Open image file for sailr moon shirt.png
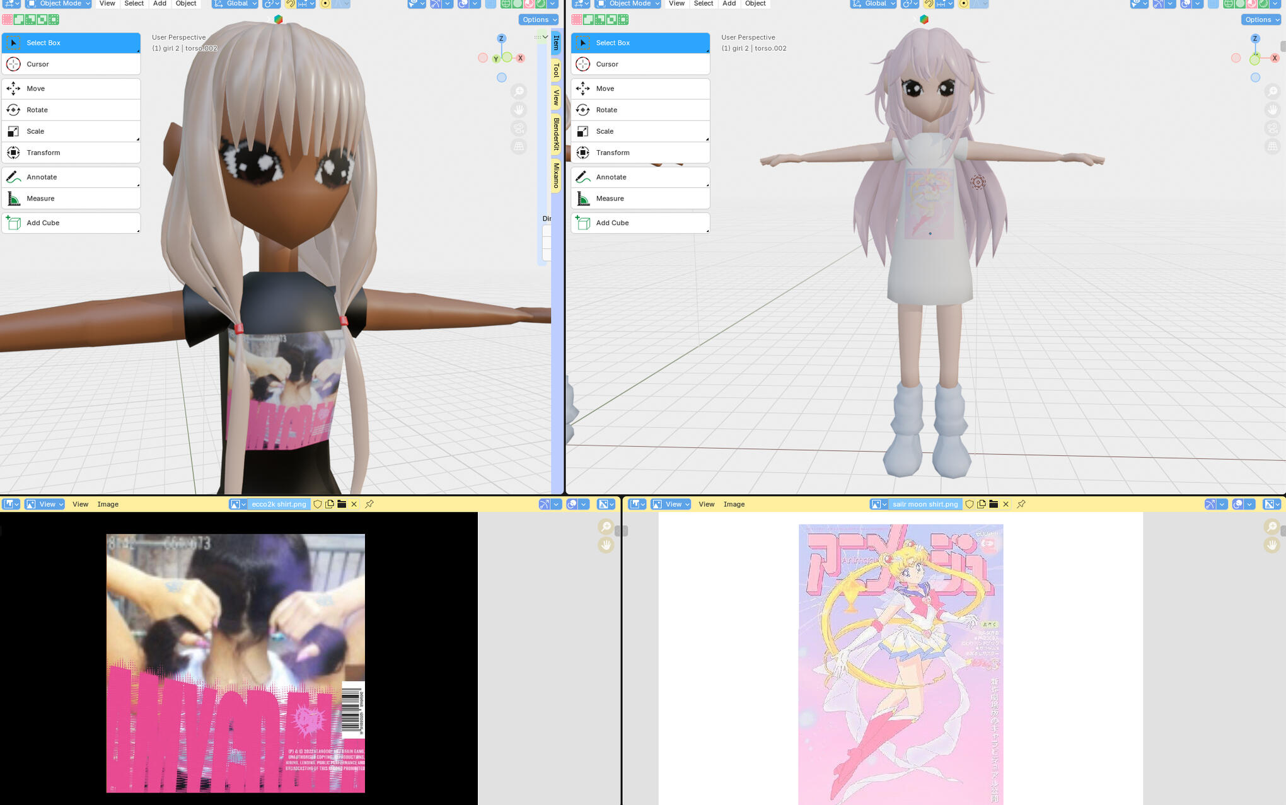The height and width of the screenshot is (805, 1286). tap(993, 504)
